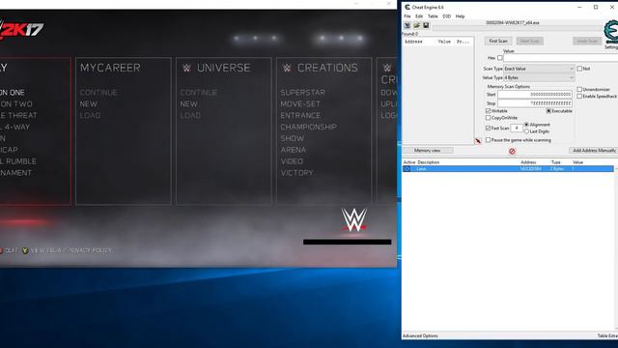Screen dimensions: 618x348
Task: Click the found-list Value column header
Action: [x=444, y=42]
